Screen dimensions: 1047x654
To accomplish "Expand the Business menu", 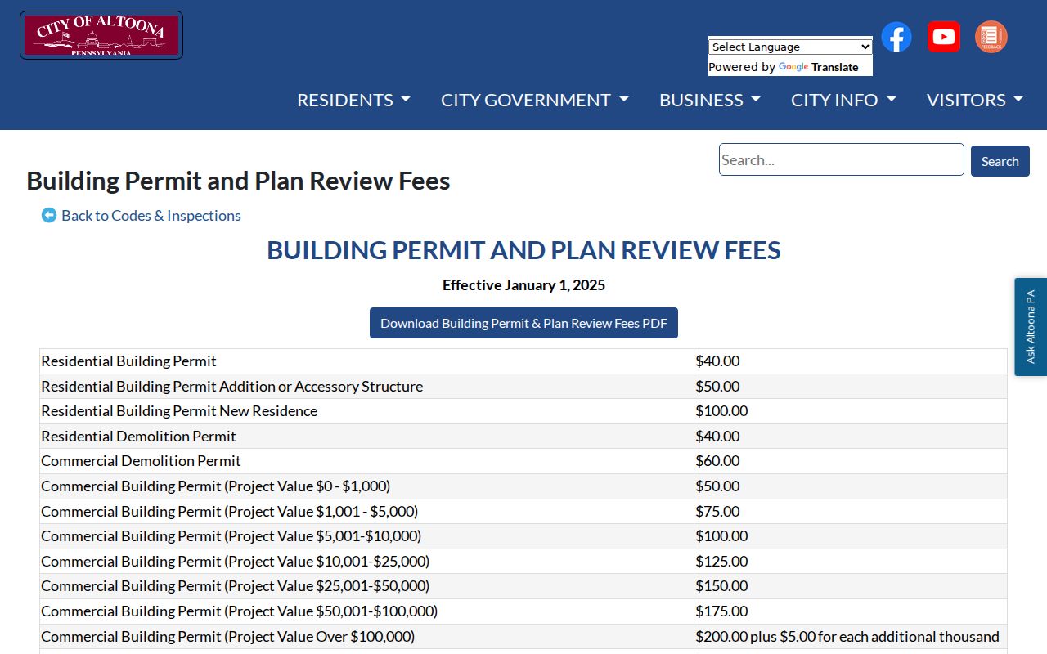I will click(x=710, y=100).
